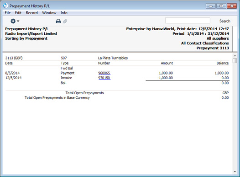
Task: Maximize the Prepayment History window
Action: click(221, 6)
